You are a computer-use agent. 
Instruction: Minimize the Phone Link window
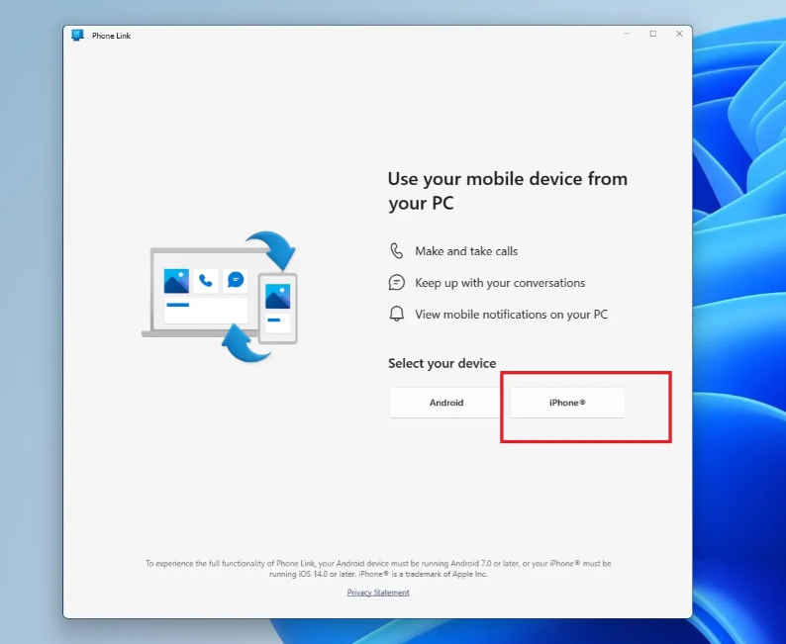click(627, 34)
